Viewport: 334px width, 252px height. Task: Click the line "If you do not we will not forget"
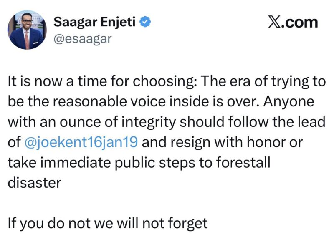108,223
